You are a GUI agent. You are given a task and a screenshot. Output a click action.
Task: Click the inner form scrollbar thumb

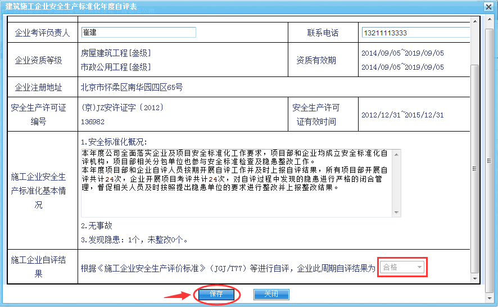pos(475,169)
